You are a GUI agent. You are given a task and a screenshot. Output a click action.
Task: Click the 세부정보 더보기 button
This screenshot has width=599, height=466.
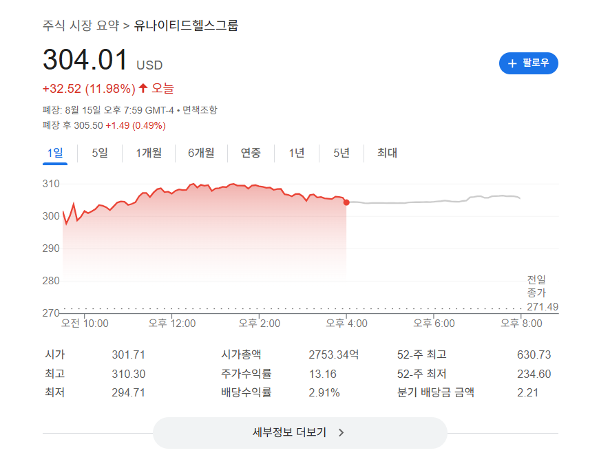tap(300, 433)
